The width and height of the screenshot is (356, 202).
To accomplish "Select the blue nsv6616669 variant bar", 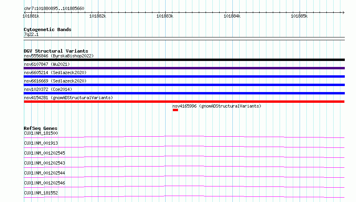I will [184, 85].
